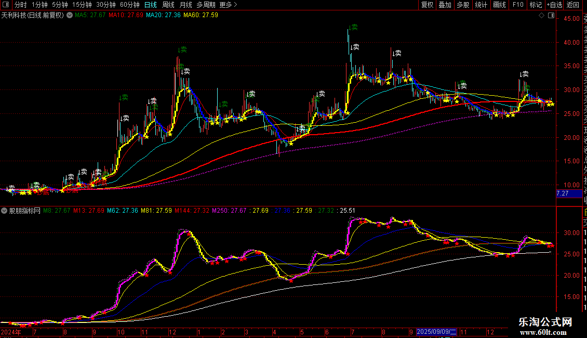Switch to the 30分钟 period
The image size is (587, 338).
coord(106,5)
